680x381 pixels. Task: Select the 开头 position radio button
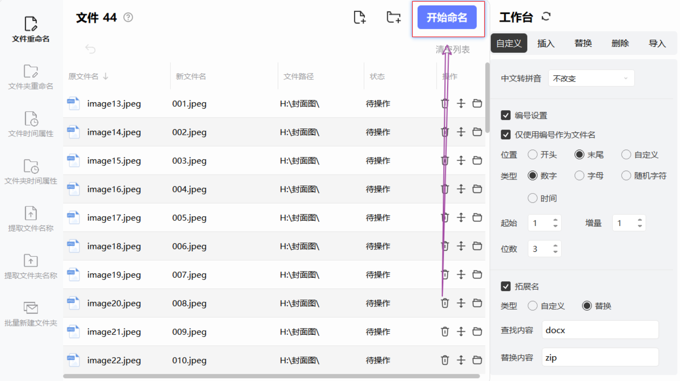[532, 155]
